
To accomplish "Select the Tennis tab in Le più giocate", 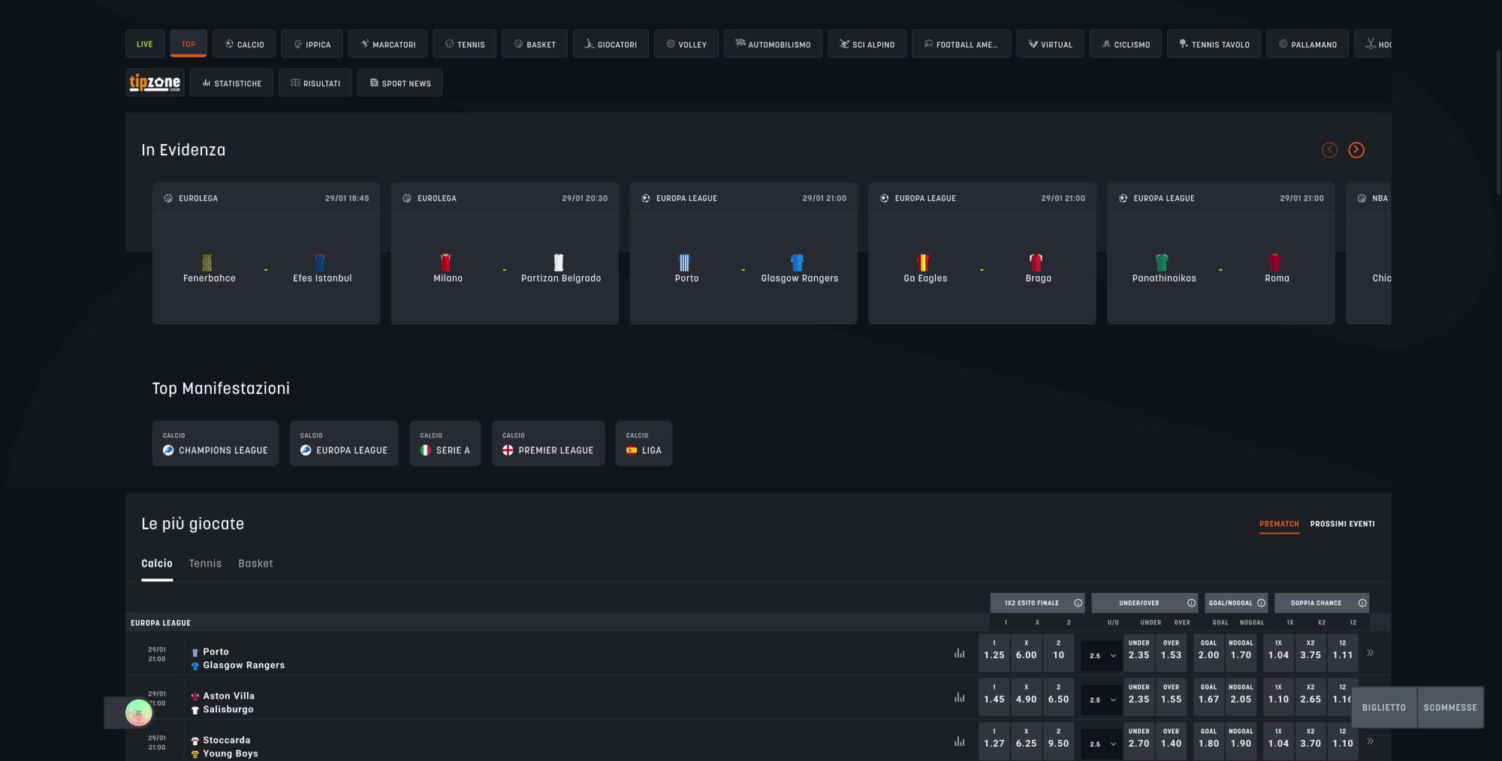I will coord(205,564).
